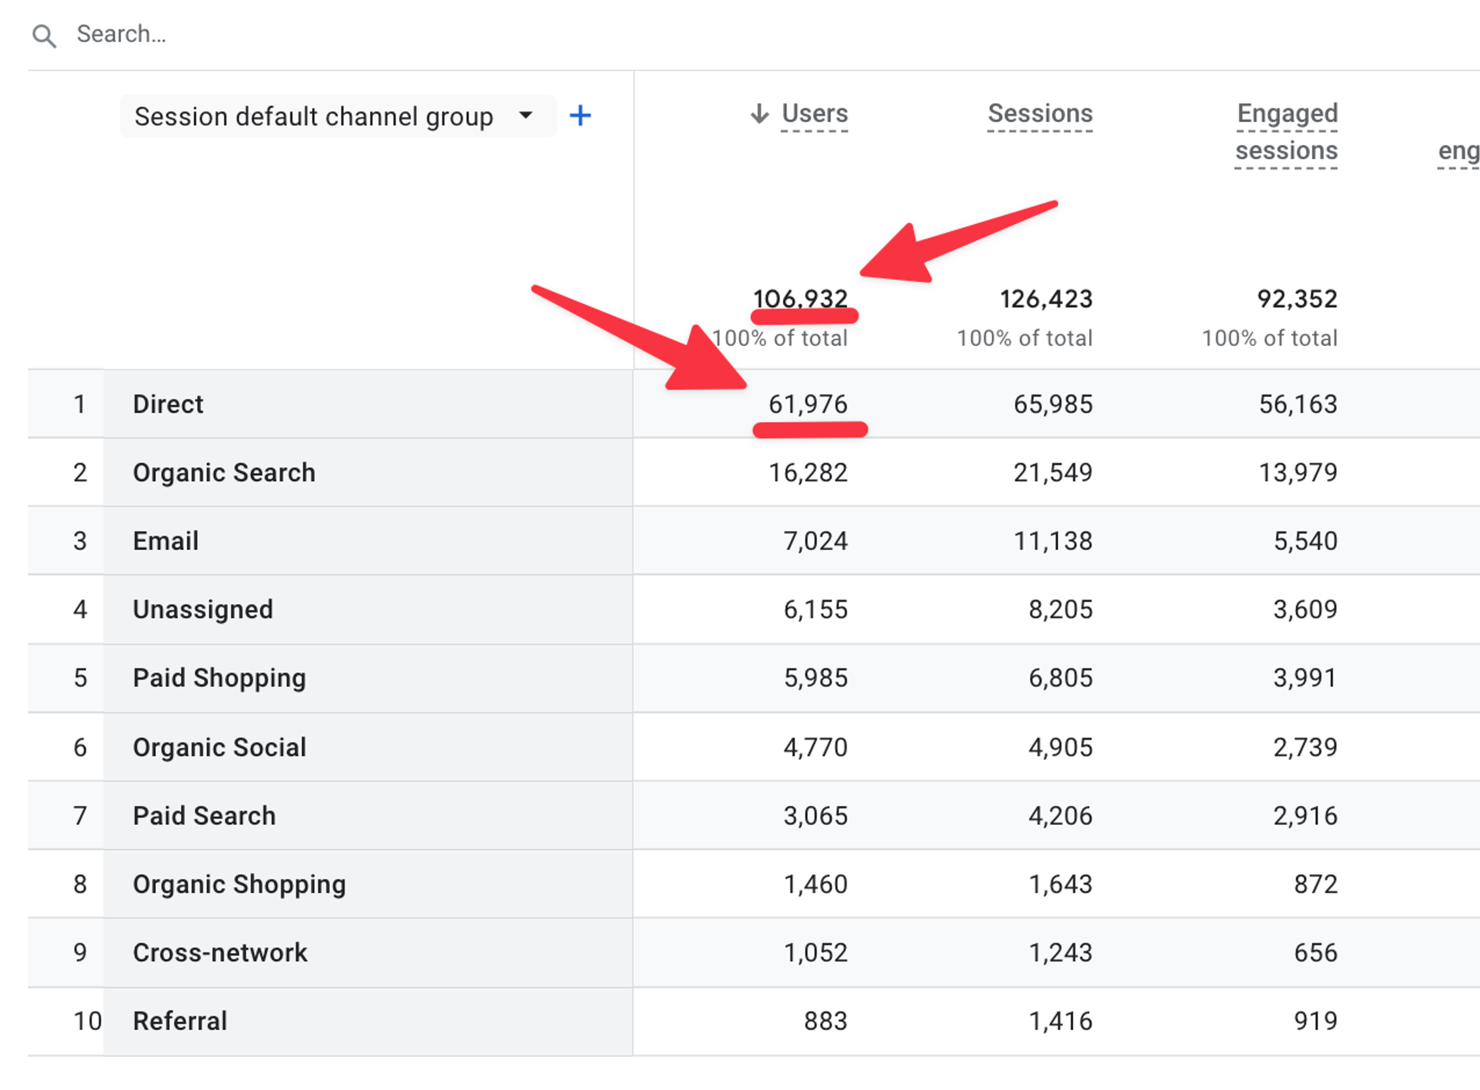Click the Users sort arrow icon
The image size is (1480, 1090).
coord(760,114)
